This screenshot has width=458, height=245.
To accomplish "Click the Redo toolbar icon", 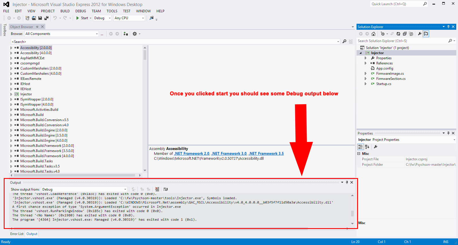I will pos(65,18).
